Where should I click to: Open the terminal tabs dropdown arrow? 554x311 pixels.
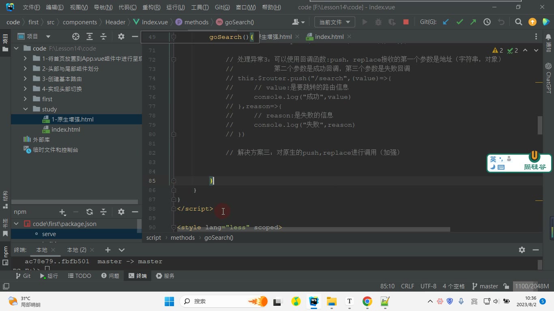coord(121,250)
